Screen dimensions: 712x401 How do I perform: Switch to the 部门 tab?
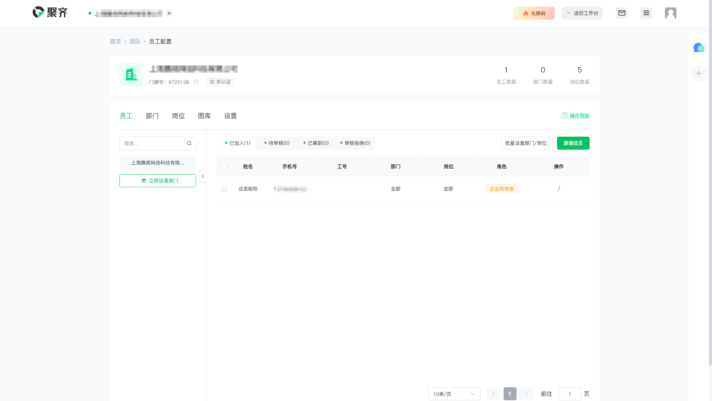(152, 116)
